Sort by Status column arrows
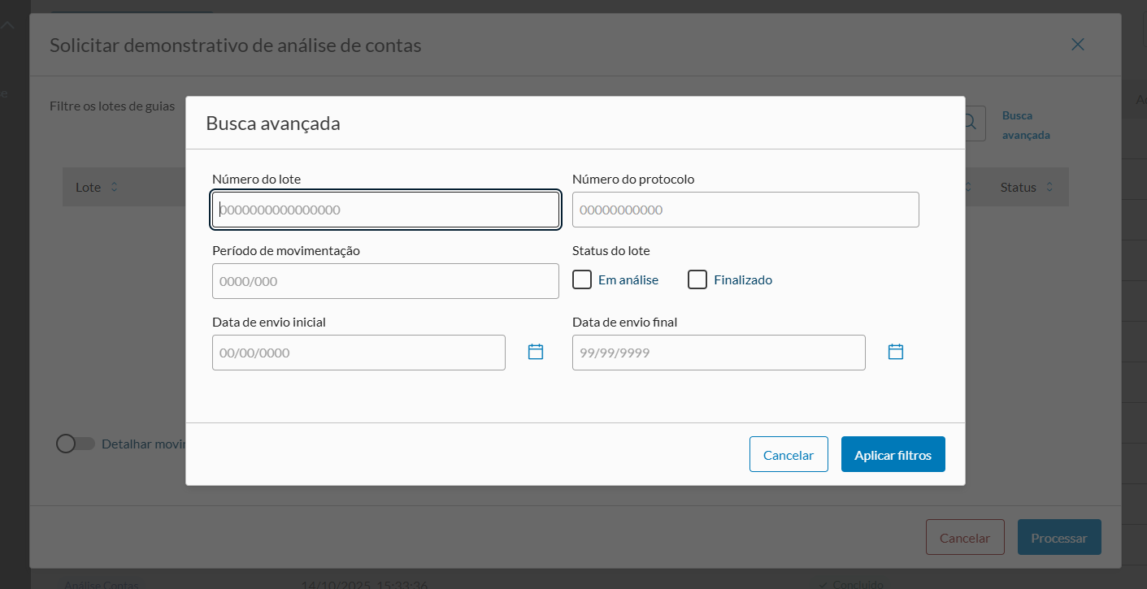This screenshot has width=1147, height=589. (1049, 187)
